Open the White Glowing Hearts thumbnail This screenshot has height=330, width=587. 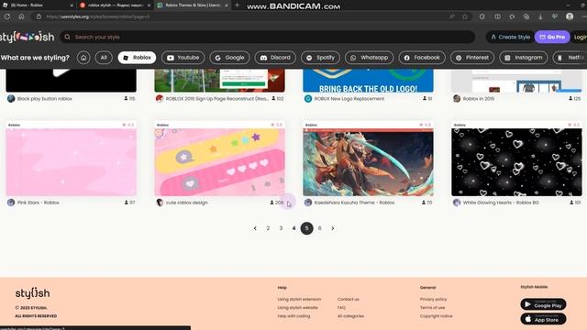pyautogui.click(x=516, y=162)
